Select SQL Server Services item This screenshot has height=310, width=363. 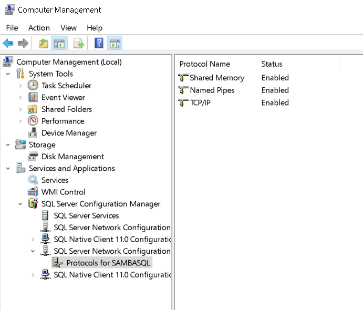[86, 216]
